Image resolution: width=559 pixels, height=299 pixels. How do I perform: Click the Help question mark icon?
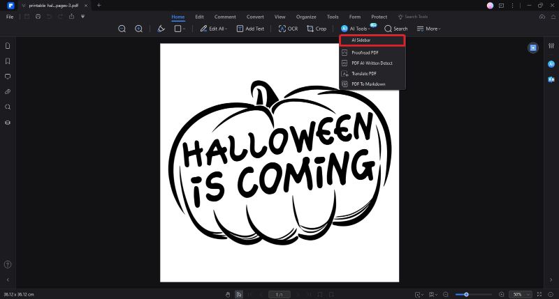8,265
